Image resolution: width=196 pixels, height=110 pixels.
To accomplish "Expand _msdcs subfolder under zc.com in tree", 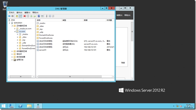I will (x=17, y=34).
